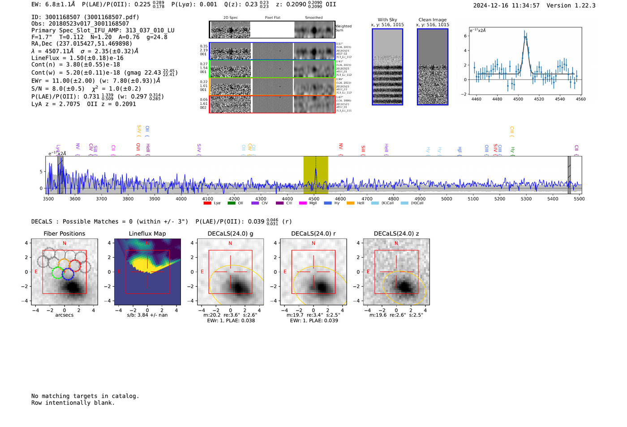Click the red dashed fiber circle
This screenshot has width=627, height=427.
(x=75, y=266)
